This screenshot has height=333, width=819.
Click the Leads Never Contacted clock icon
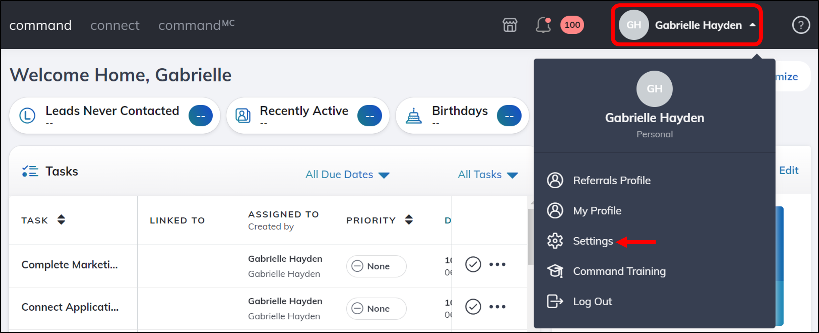[x=27, y=115]
